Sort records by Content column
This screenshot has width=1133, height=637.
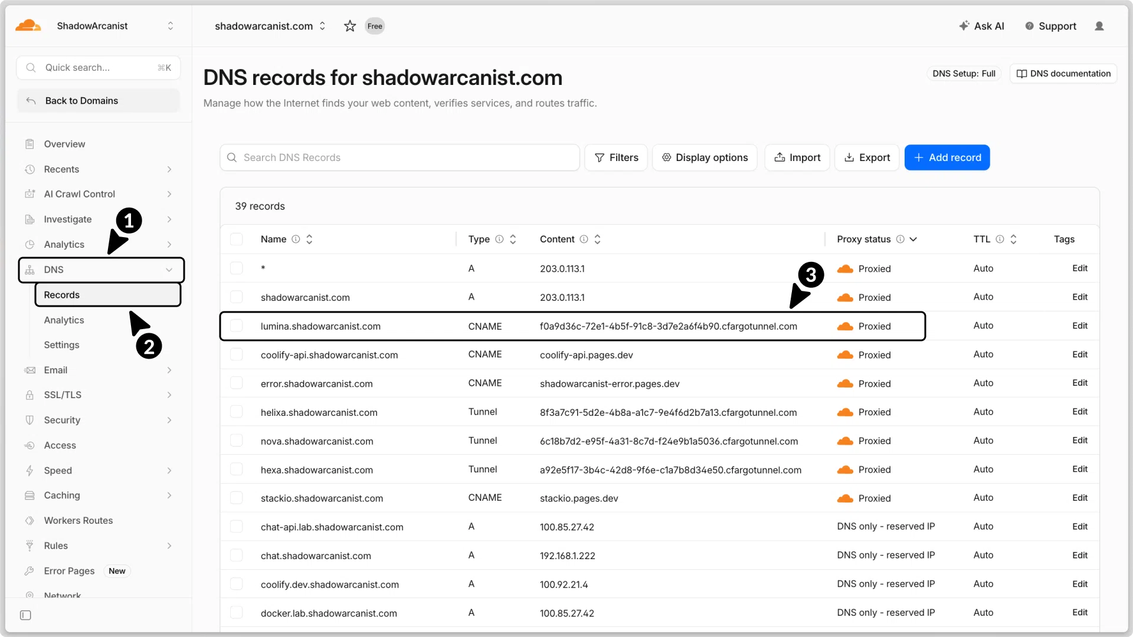click(597, 239)
